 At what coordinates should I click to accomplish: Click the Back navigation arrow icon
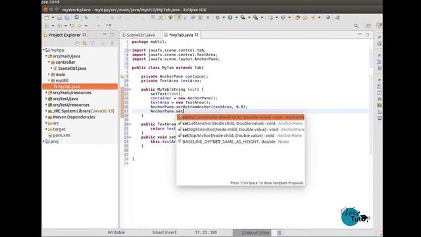pyautogui.click(x=80, y=26)
